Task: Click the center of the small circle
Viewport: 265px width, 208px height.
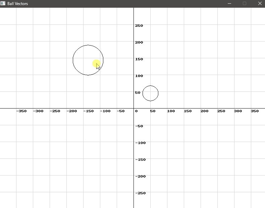Action: coord(150,93)
